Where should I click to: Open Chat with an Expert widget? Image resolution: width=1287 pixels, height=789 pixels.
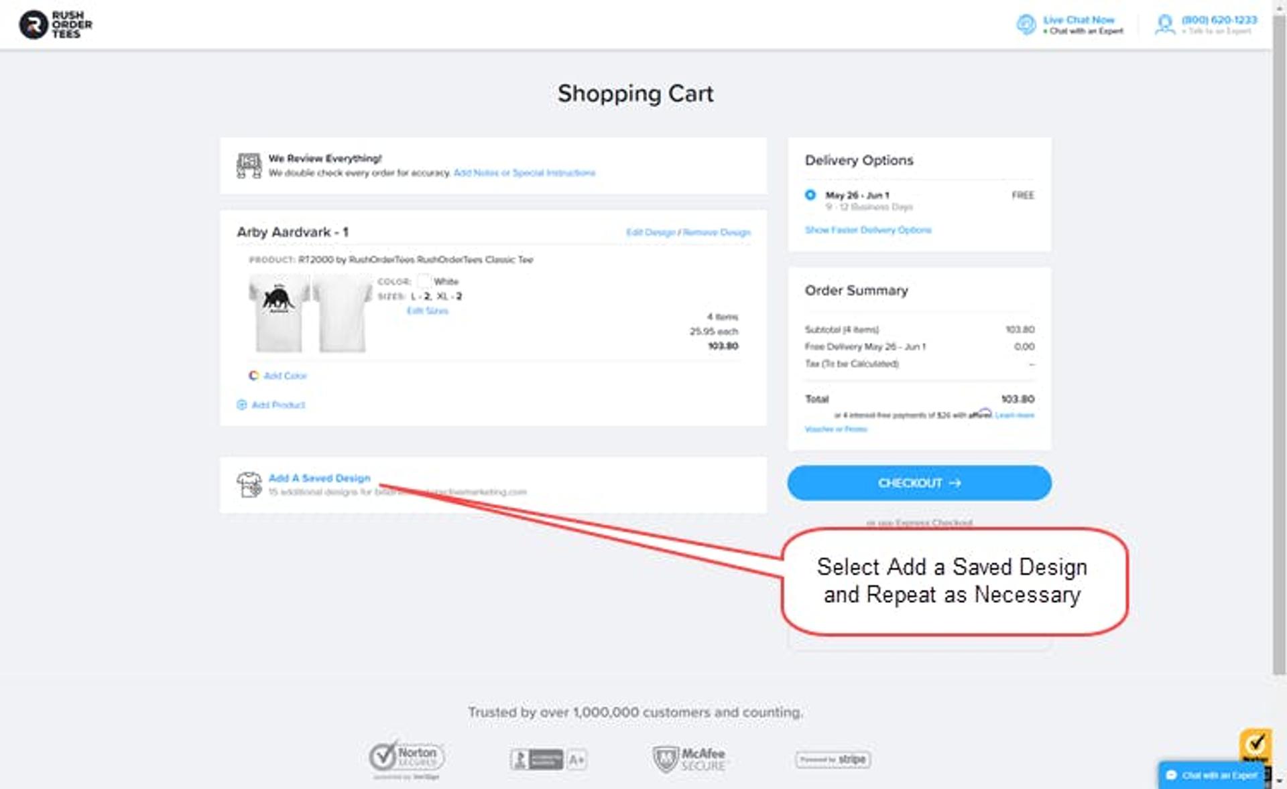1212,775
